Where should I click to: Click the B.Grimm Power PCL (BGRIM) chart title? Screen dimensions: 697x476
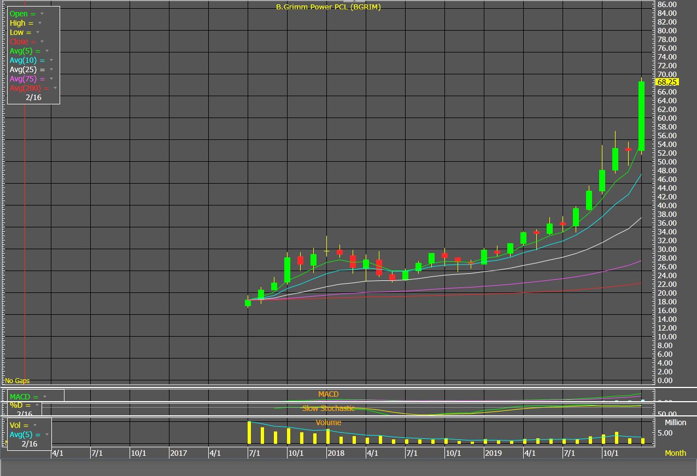click(x=328, y=7)
